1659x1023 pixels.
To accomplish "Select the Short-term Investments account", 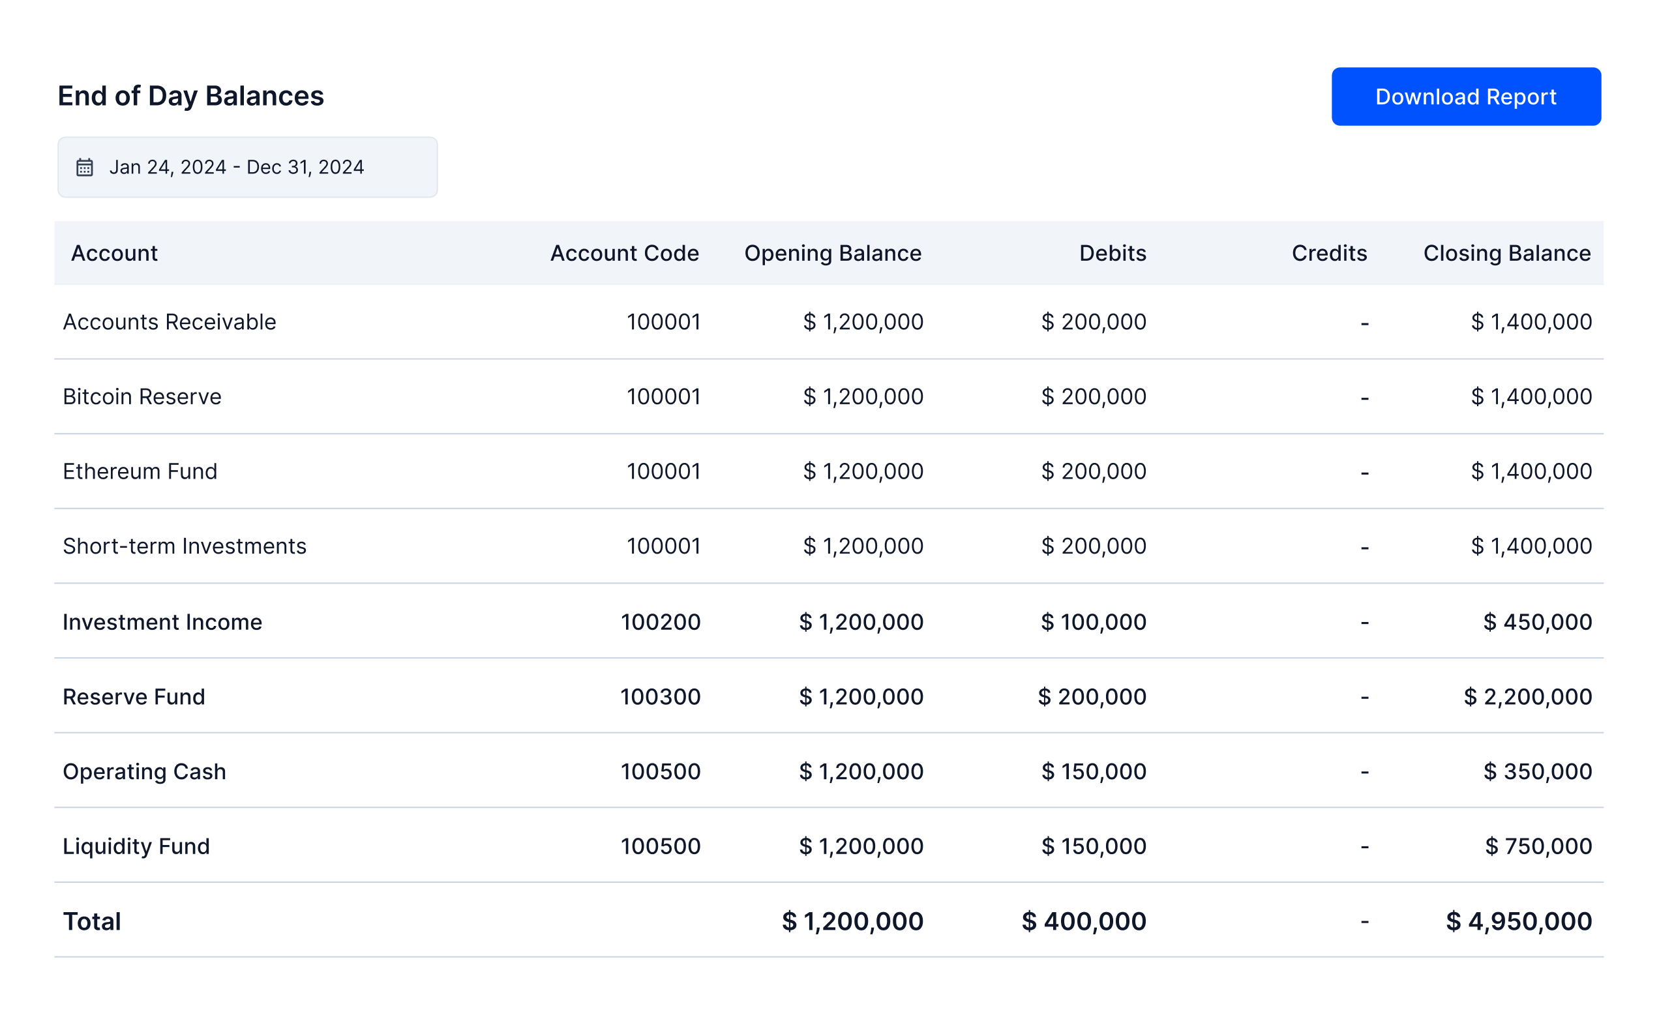I will tap(185, 546).
